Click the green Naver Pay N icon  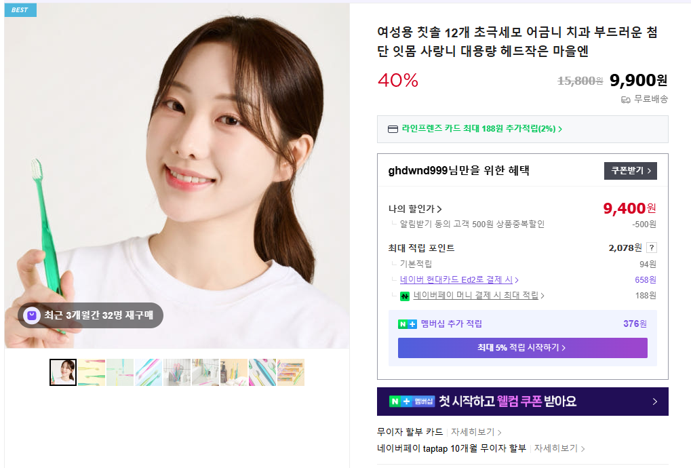point(405,296)
